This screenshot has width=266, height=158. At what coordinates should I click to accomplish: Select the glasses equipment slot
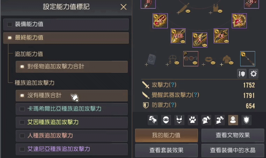click(x=191, y=59)
